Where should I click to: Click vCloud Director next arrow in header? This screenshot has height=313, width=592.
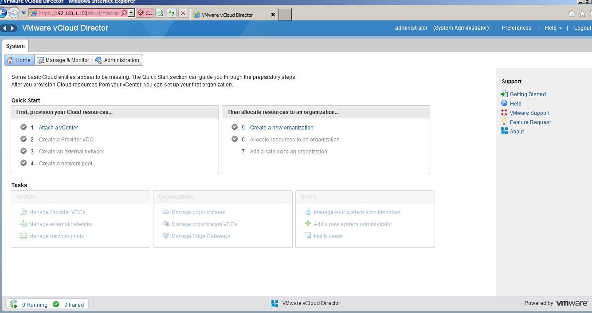(x=12, y=28)
